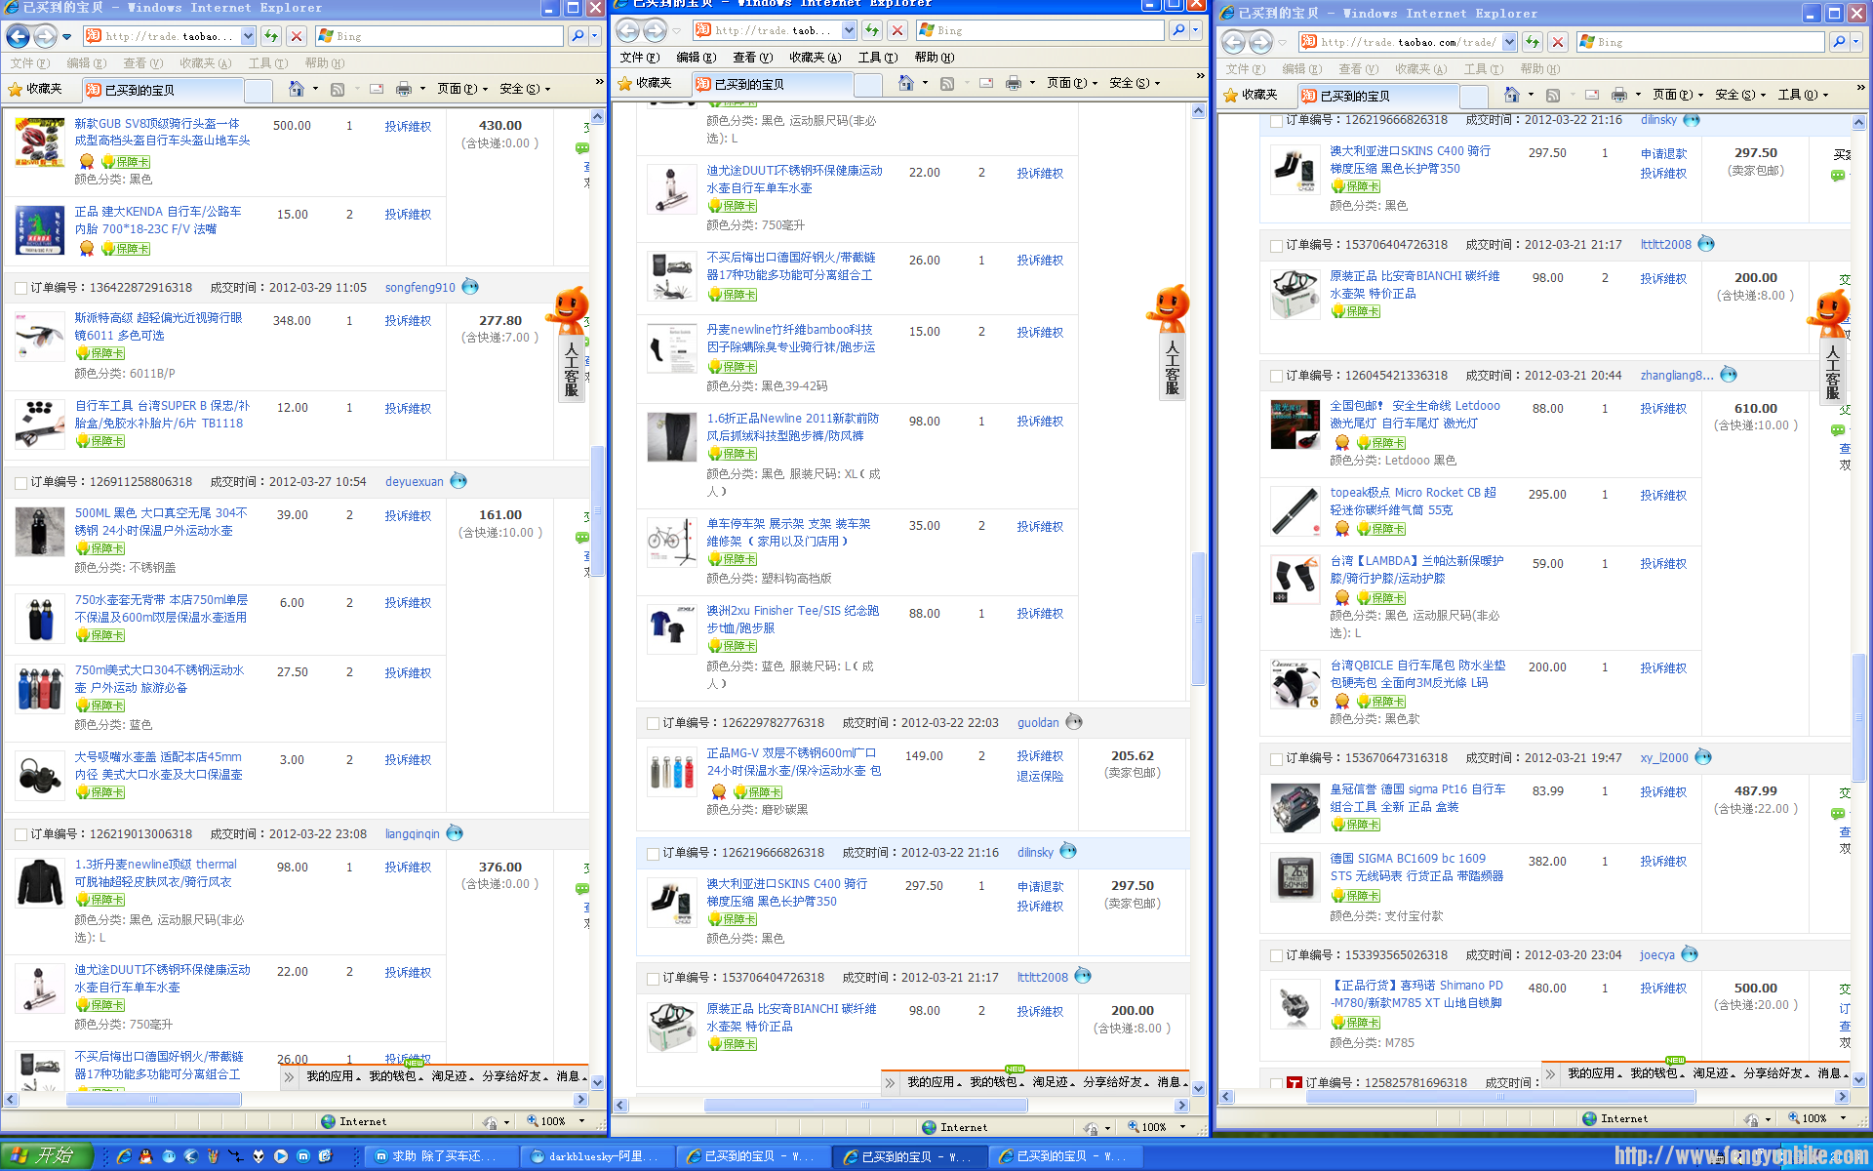
Task: Check the checkbox for order 153706404726318
Action: pyautogui.click(x=653, y=978)
